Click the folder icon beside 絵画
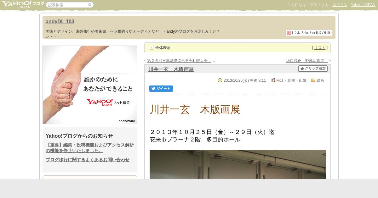Viewport: 378px width, 198px height. 313,80
